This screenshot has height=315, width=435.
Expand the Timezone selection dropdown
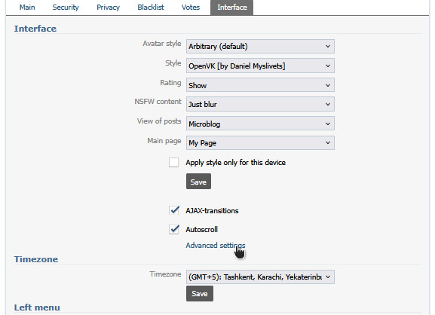click(260, 277)
